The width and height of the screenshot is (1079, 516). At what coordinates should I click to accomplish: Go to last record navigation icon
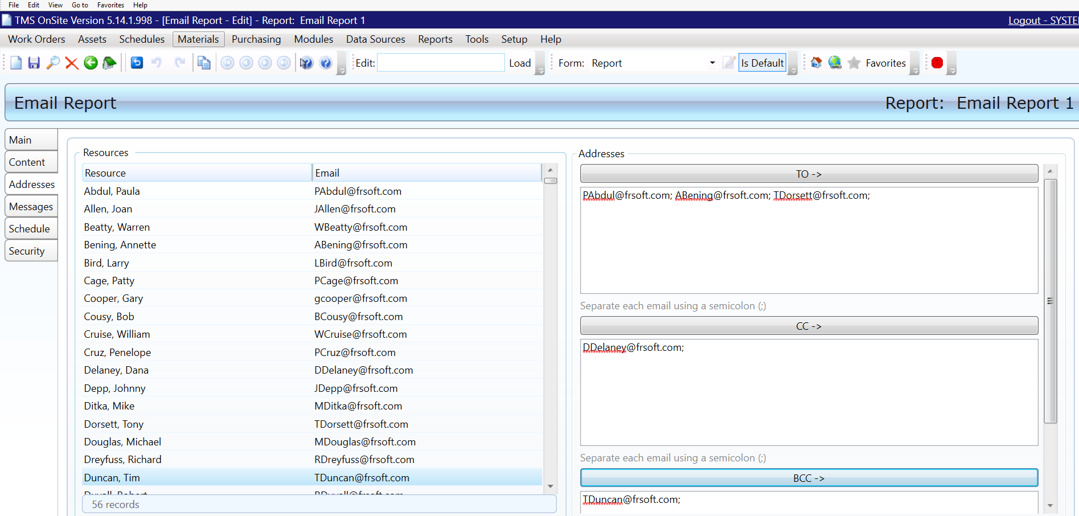coord(284,63)
